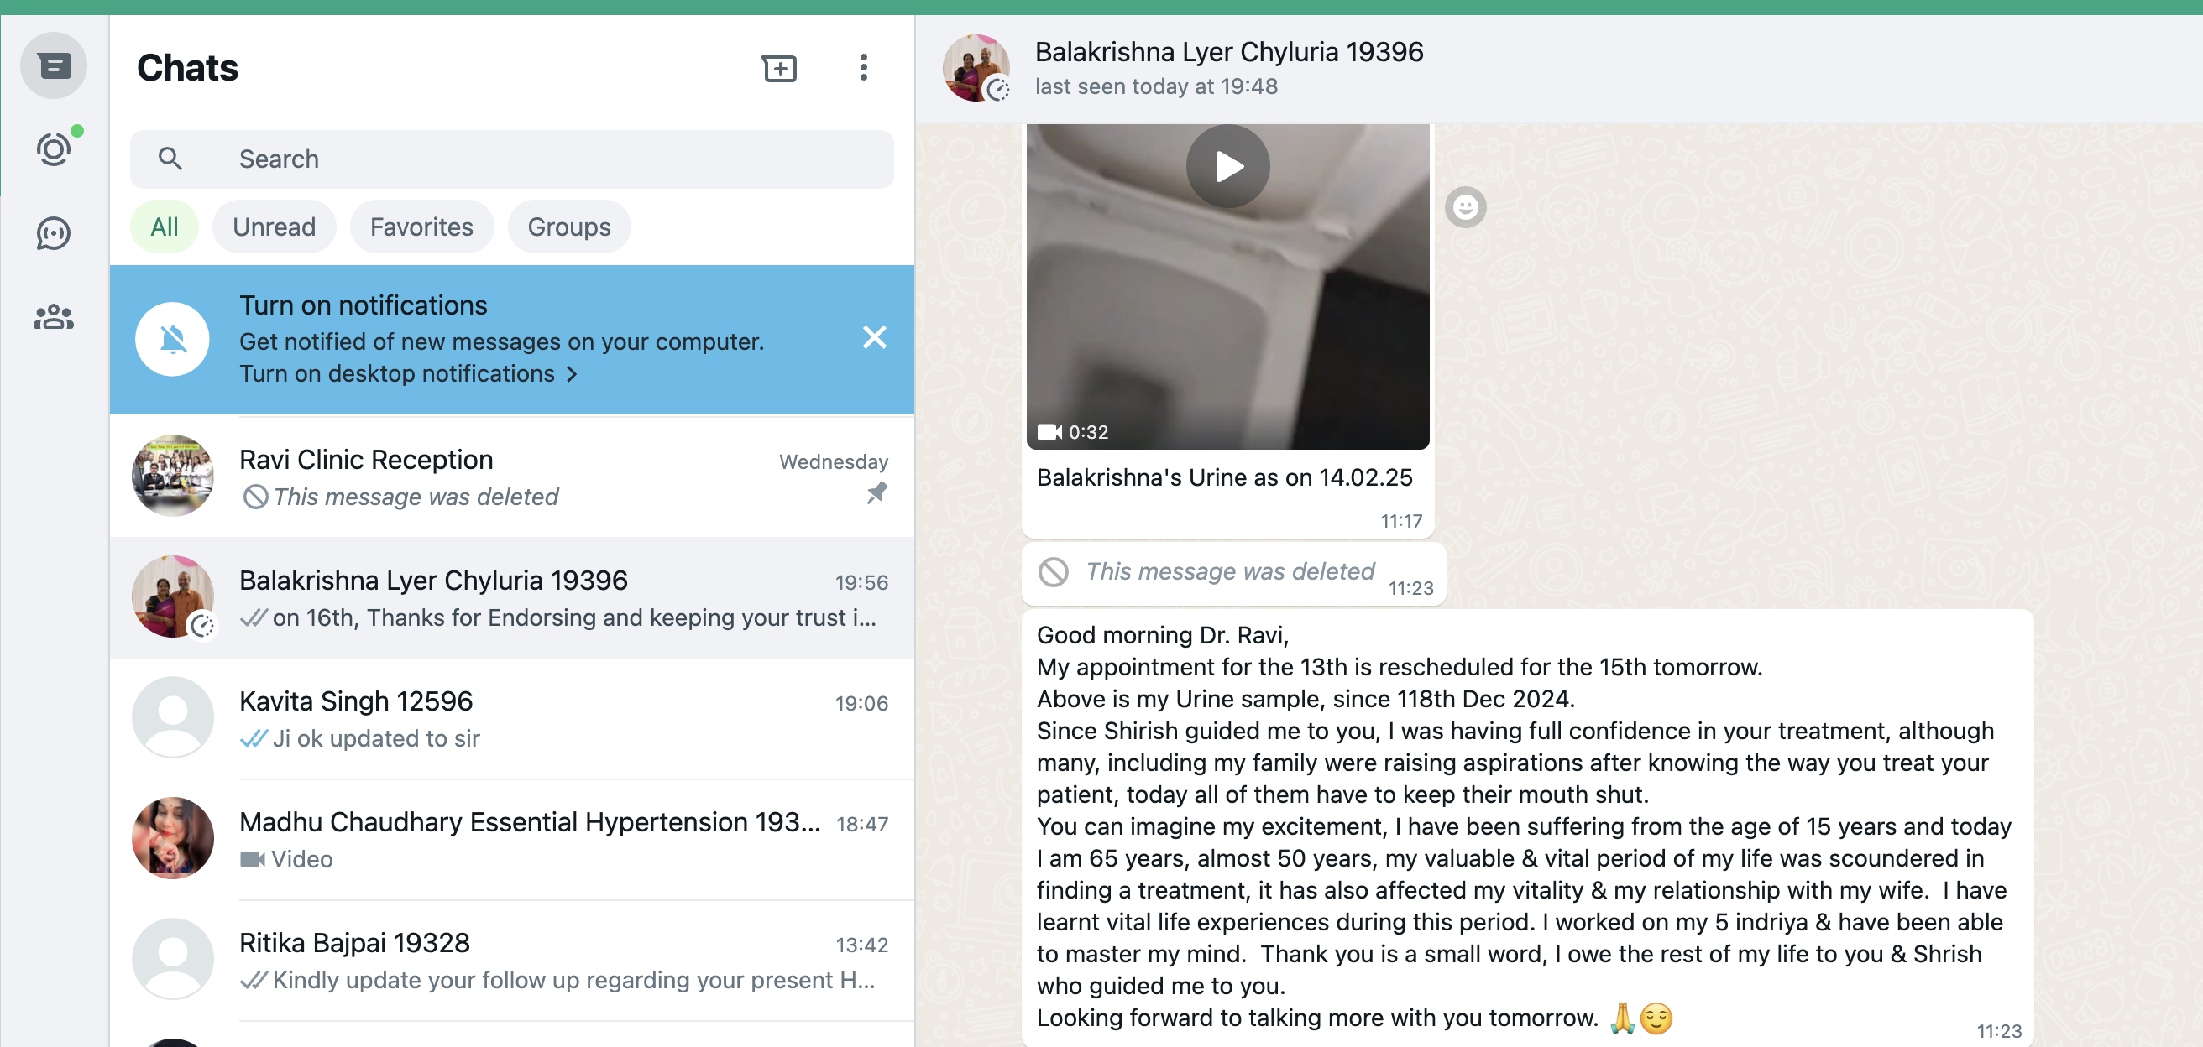Open the Channels icon in sidebar
This screenshot has width=2203, height=1047.
(x=53, y=233)
